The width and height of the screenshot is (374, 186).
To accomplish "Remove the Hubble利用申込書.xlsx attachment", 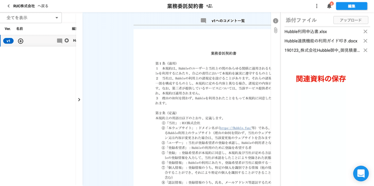I will [365, 31].
